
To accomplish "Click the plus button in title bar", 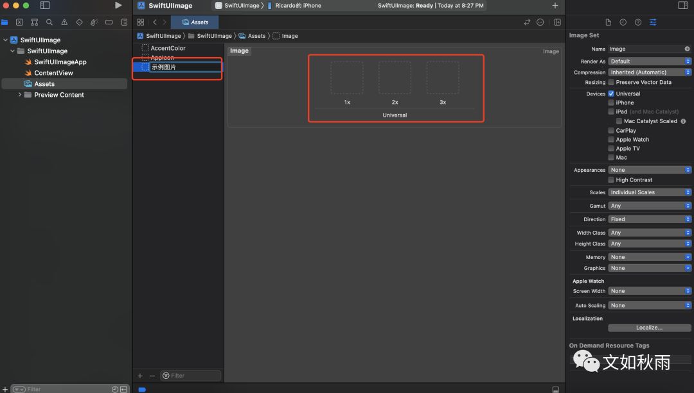I will pyautogui.click(x=555, y=5).
